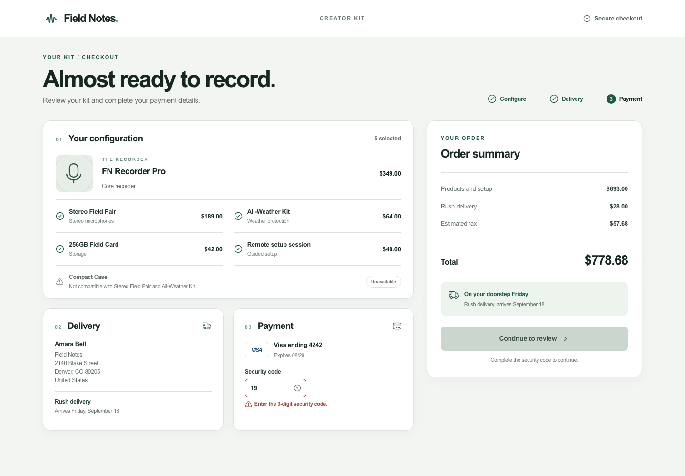The height and width of the screenshot is (476, 685).
Task: Click the Configure step check icon
Action: pyautogui.click(x=492, y=99)
